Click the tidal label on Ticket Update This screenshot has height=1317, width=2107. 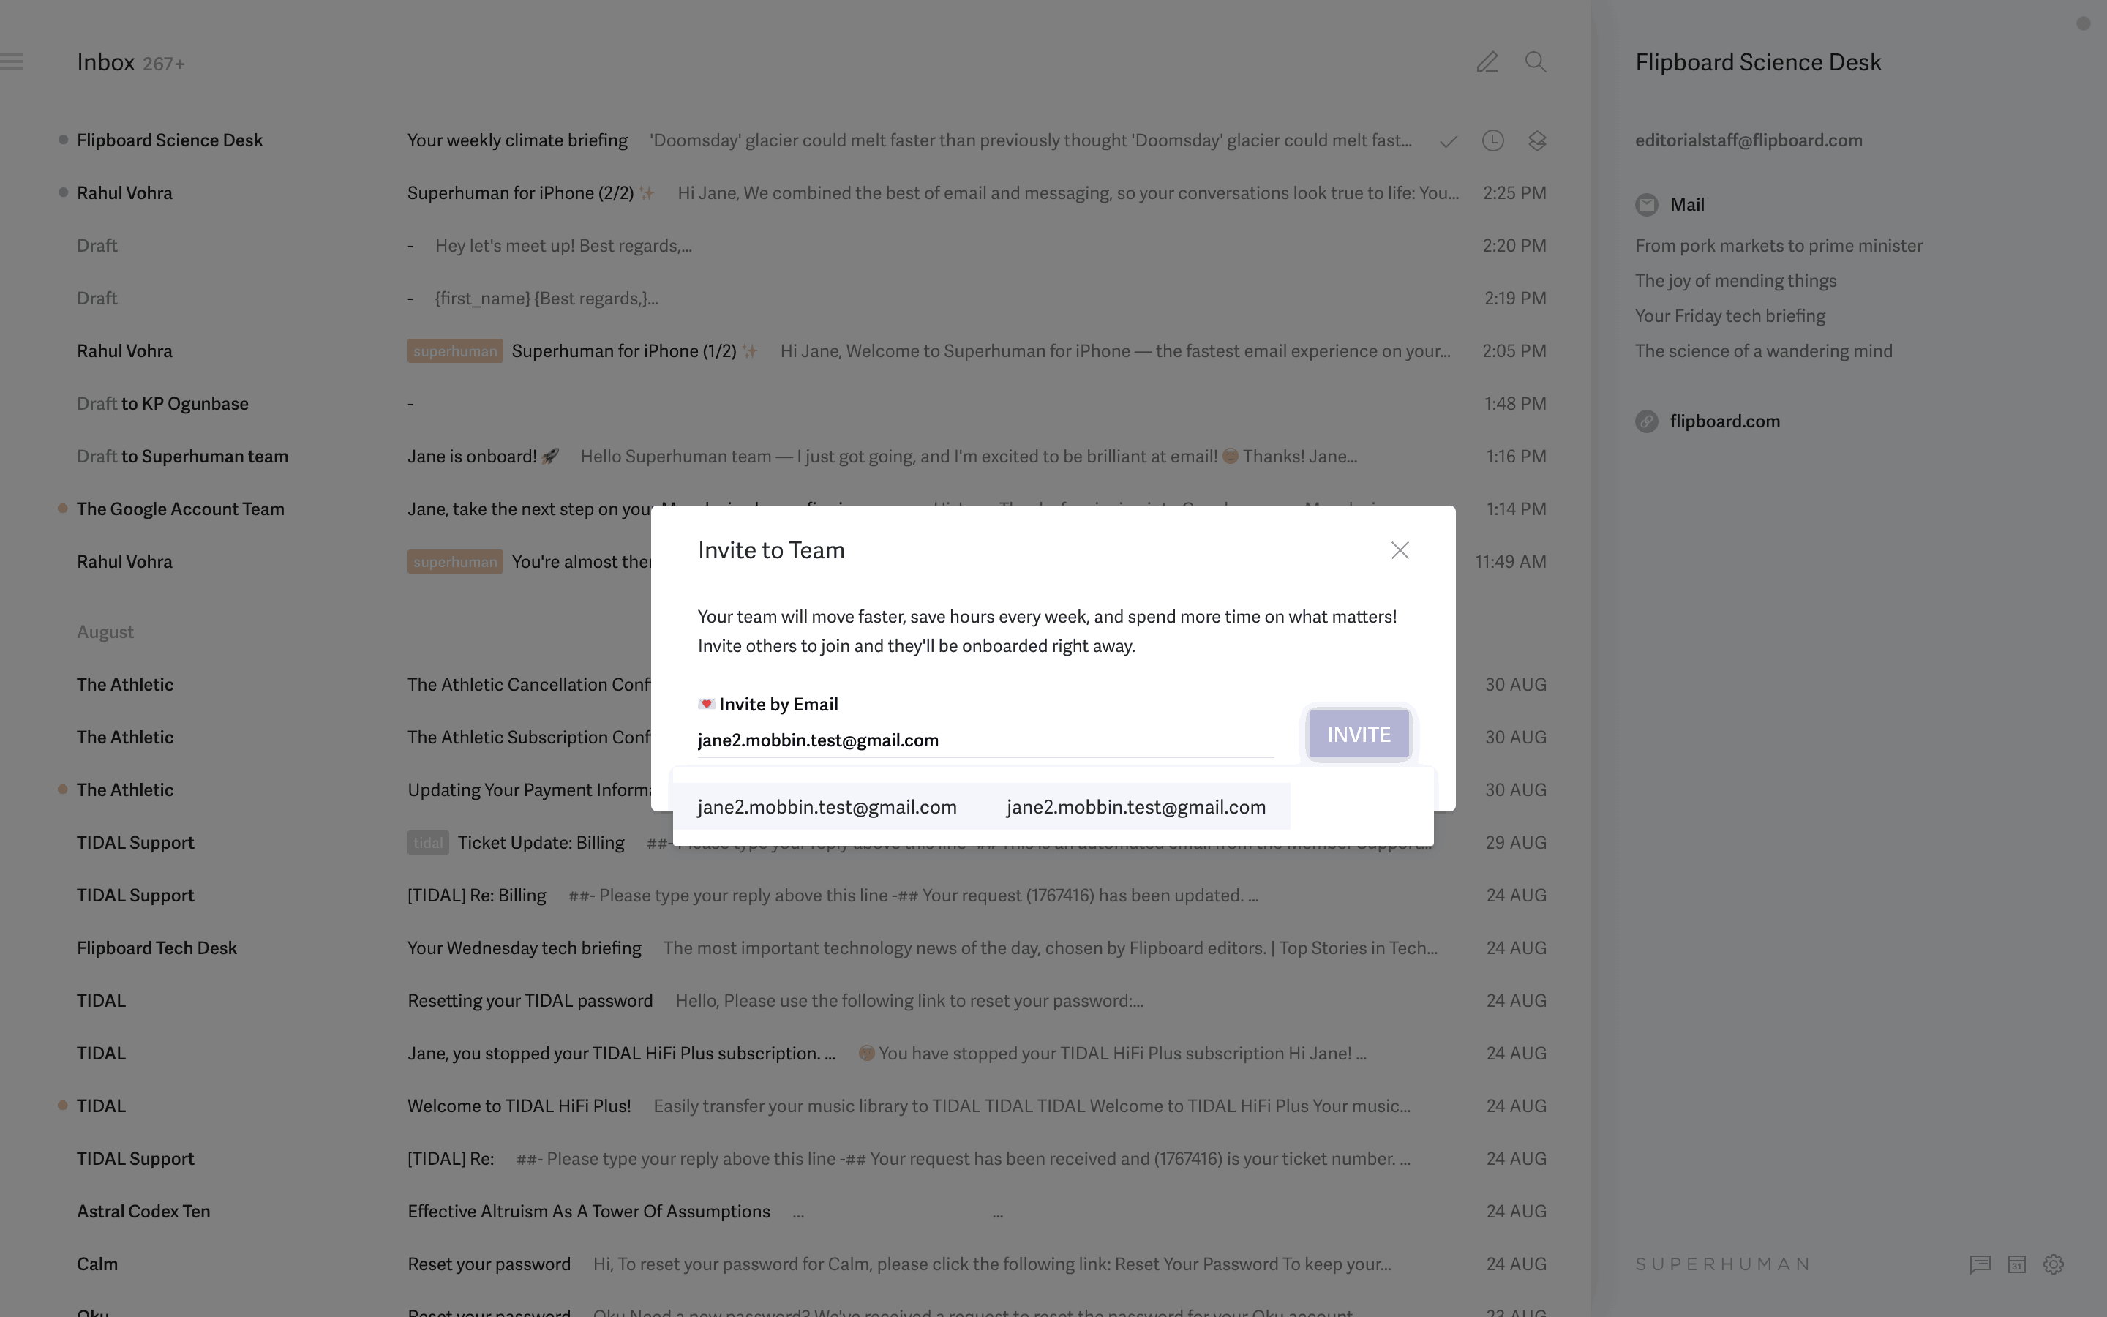pyautogui.click(x=427, y=842)
